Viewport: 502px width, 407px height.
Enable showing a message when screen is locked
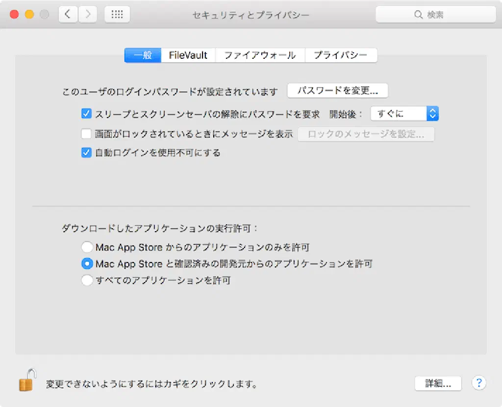[87, 134]
